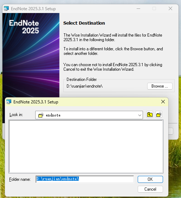The image size is (181, 198).
Task: Click the setup icon in the browse dialog title
Action: pyautogui.click(x=9, y=102)
